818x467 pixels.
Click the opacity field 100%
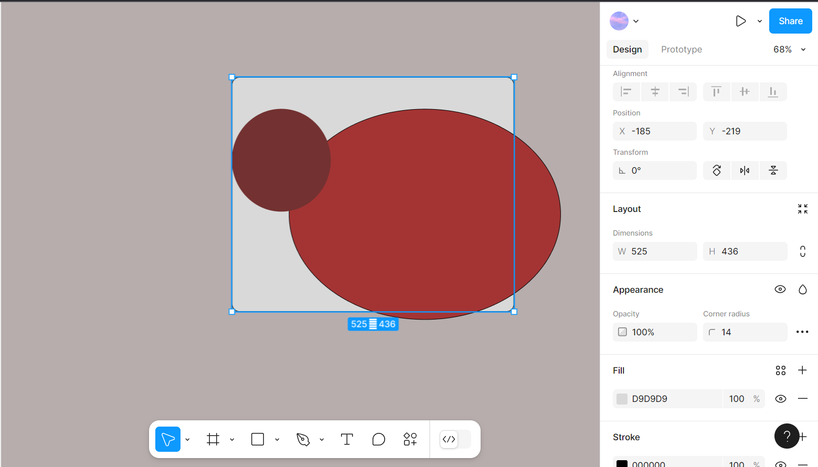(x=655, y=332)
